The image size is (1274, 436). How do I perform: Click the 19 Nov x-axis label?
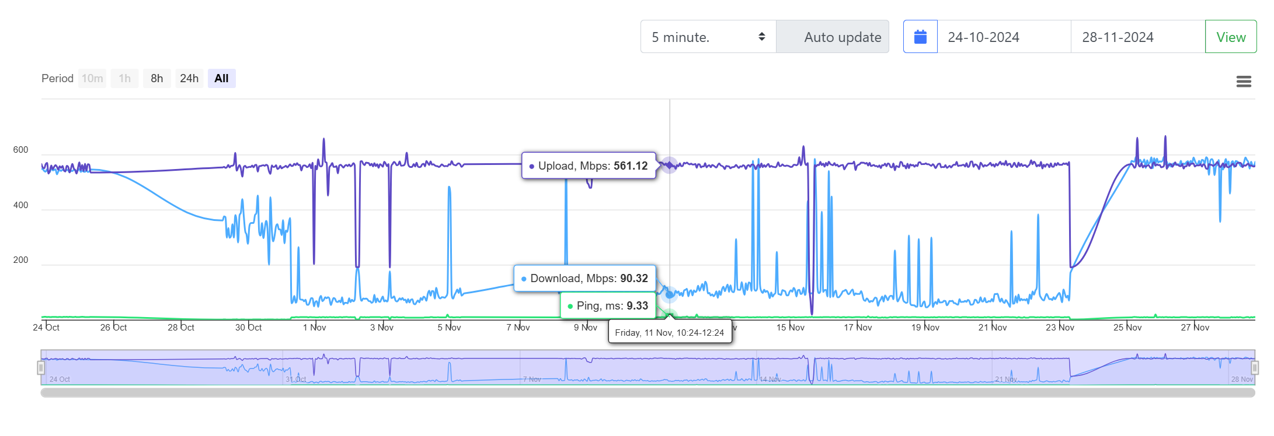[x=925, y=328]
